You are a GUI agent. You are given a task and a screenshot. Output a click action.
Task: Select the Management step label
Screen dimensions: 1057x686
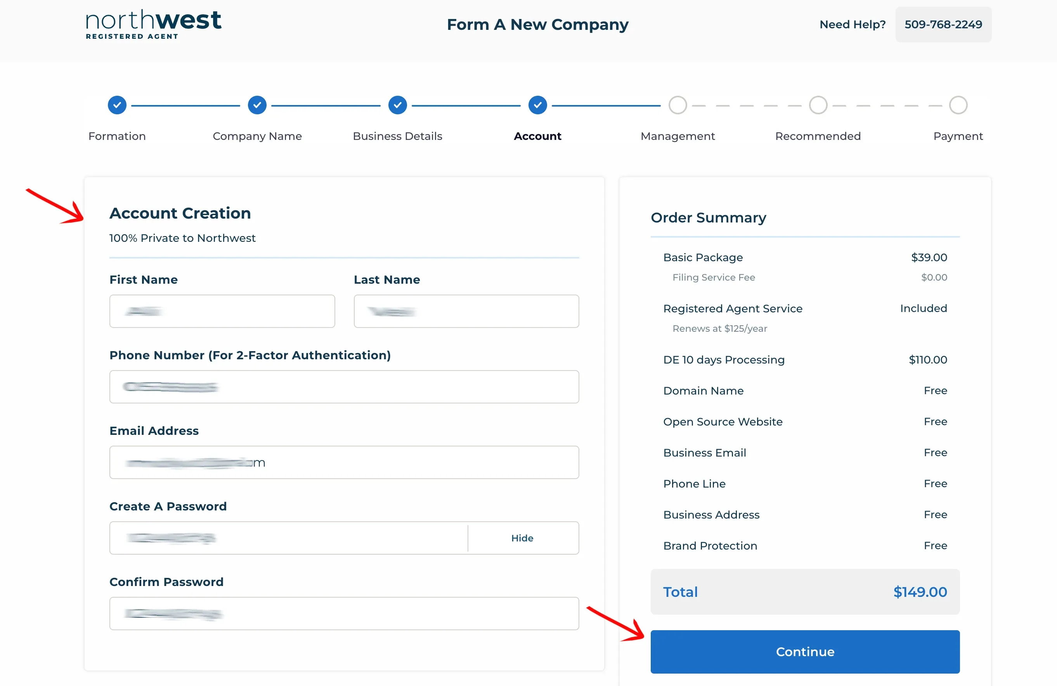click(678, 136)
